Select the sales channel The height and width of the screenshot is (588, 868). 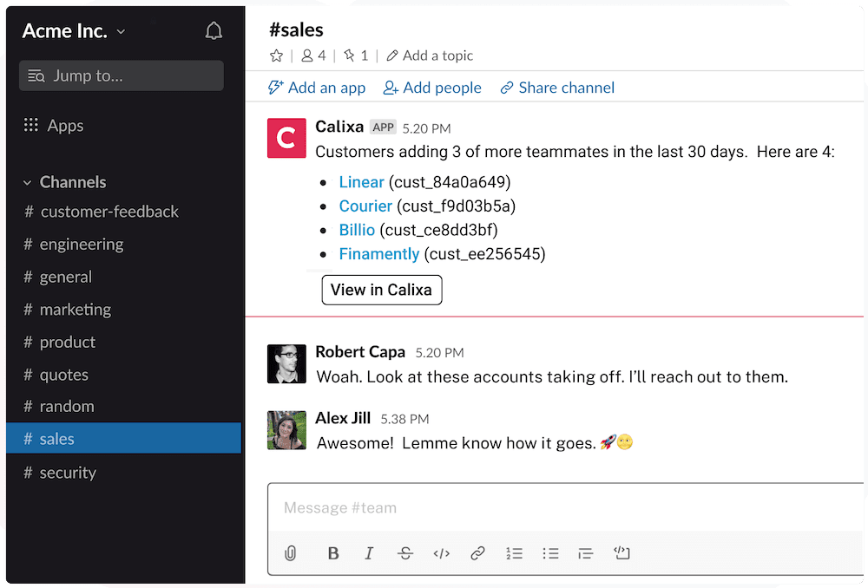123,439
